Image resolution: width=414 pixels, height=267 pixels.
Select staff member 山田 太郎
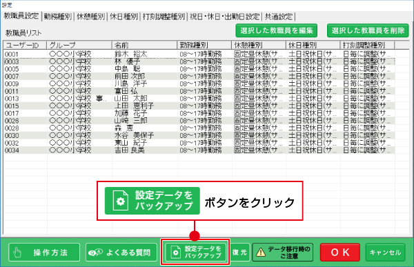[x=199, y=99]
